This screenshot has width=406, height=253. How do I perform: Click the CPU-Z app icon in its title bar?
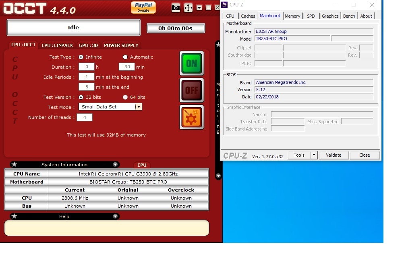tap(224, 5)
